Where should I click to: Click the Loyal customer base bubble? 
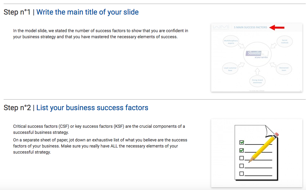point(230,69)
